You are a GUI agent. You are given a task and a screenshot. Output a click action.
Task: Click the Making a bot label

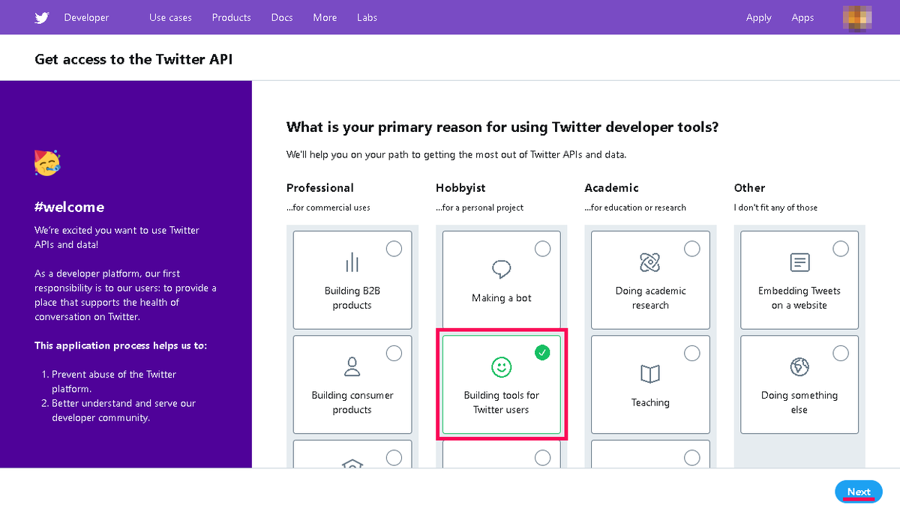[x=501, y=298]
